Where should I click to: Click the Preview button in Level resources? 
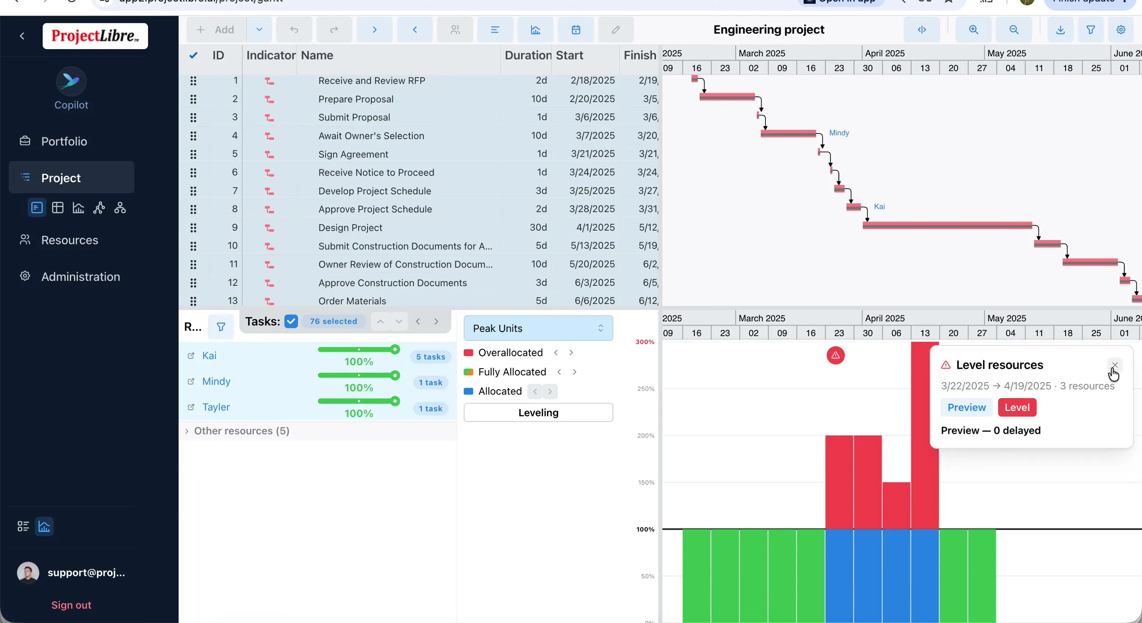966,407
